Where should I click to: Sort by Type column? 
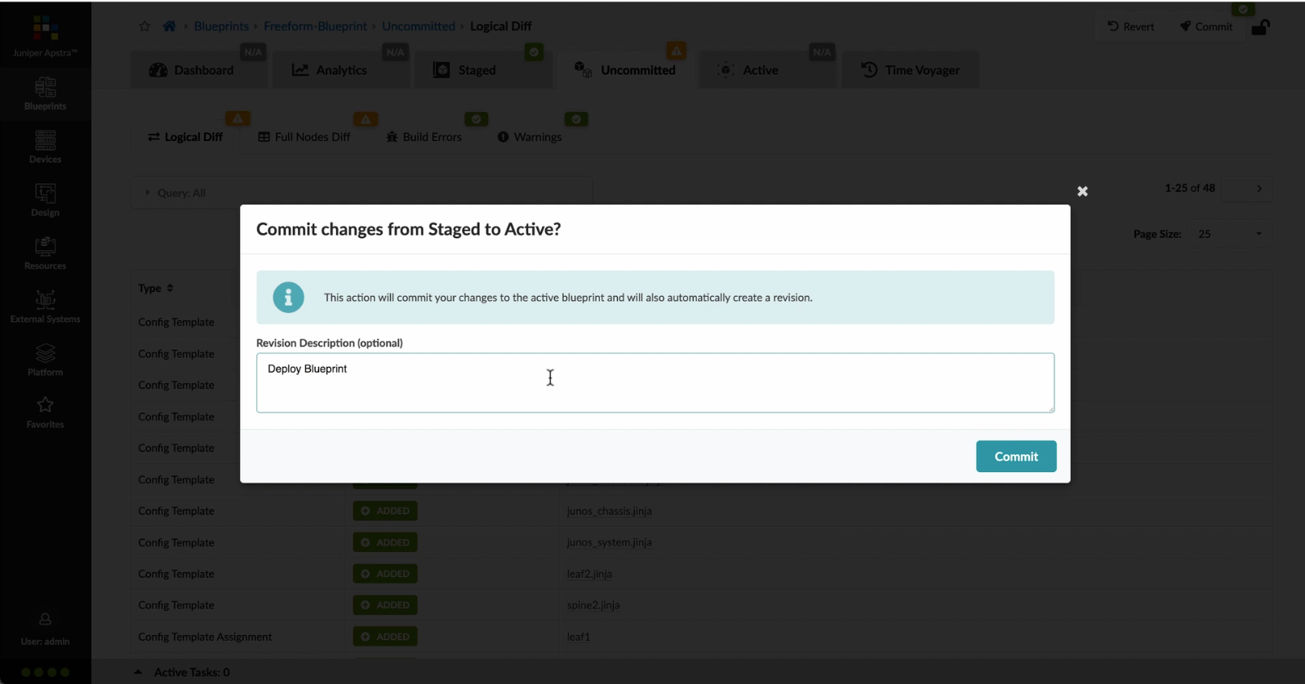tap(156, 288)
